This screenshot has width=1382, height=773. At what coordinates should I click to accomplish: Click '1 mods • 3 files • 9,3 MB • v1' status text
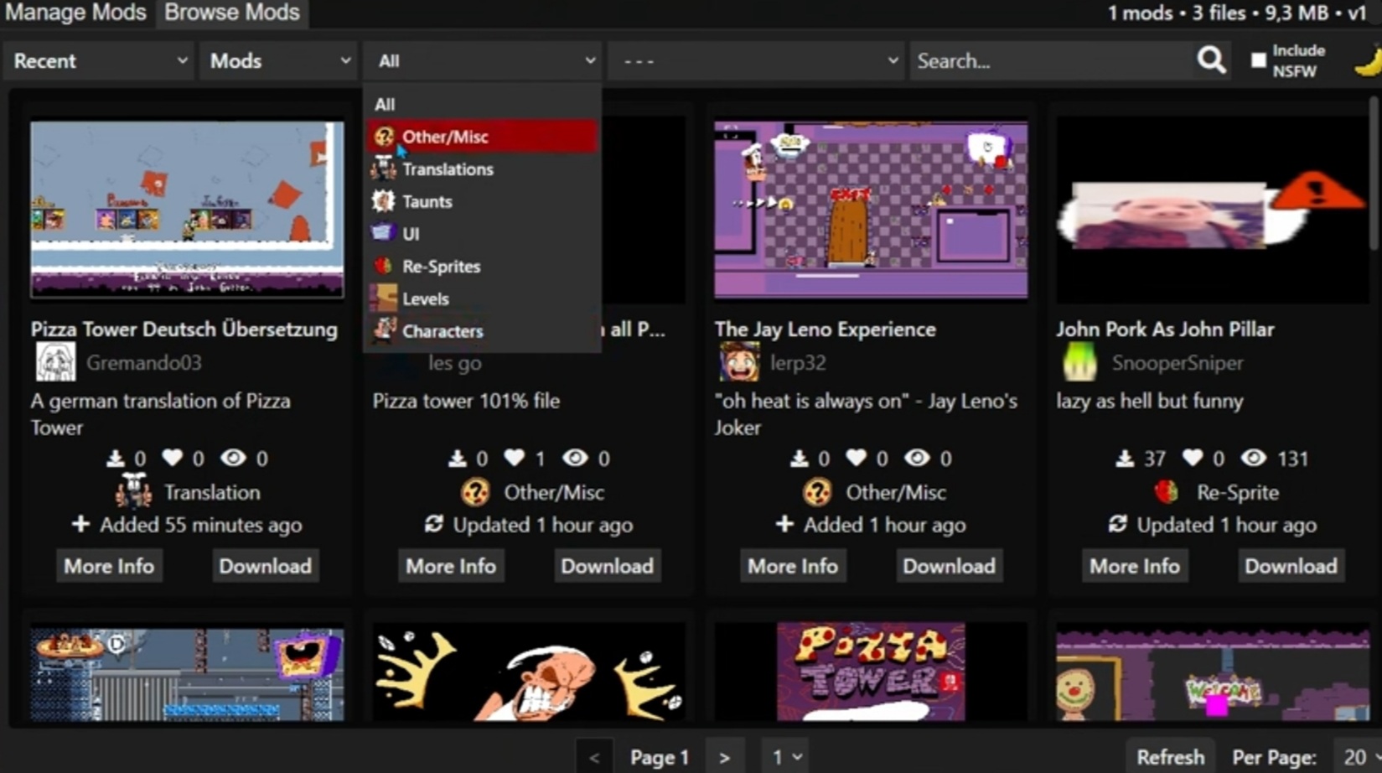pyautogui.click(x=1237, y=13)
